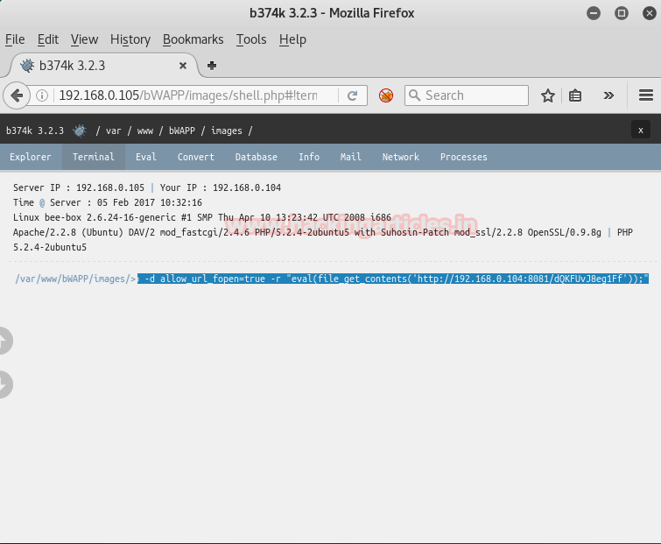Focus the URL address bar

188,95
